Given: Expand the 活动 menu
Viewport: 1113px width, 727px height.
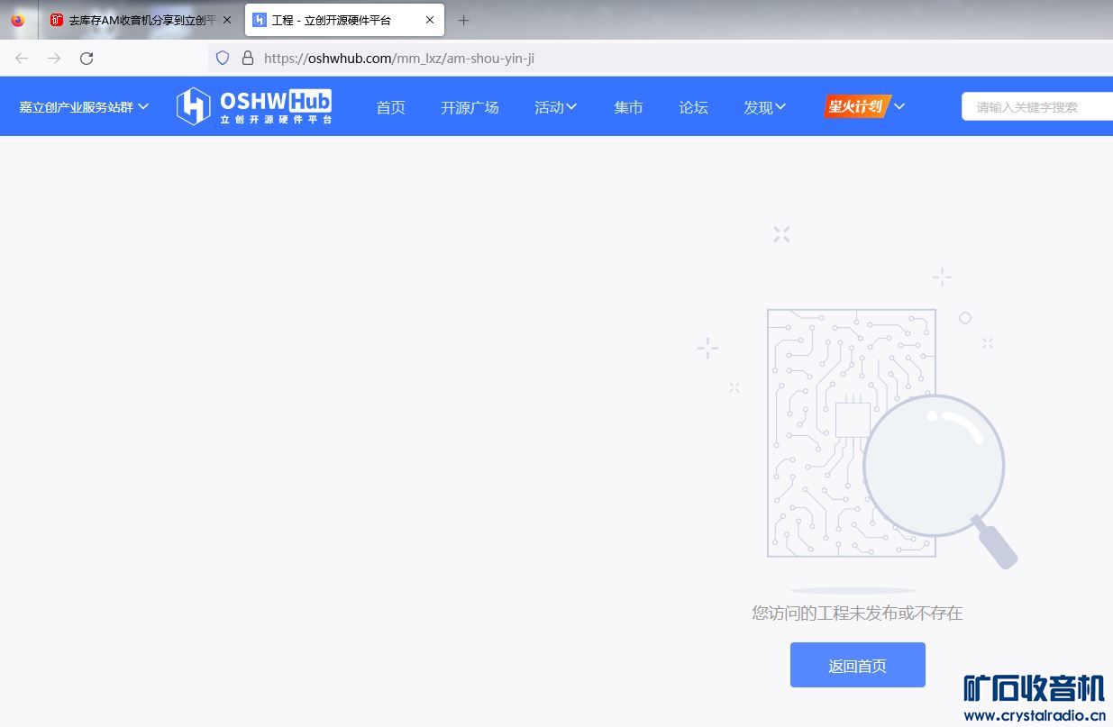Looking at the screenshot, I should [x=555, y=107].
